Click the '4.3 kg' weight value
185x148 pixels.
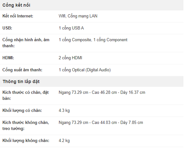[x=64, y=111]
